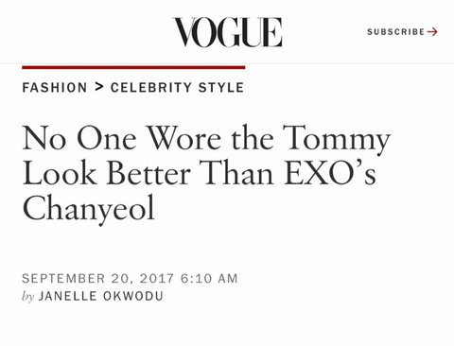Click the italic "by" before the author name

[x=28, y=297]
